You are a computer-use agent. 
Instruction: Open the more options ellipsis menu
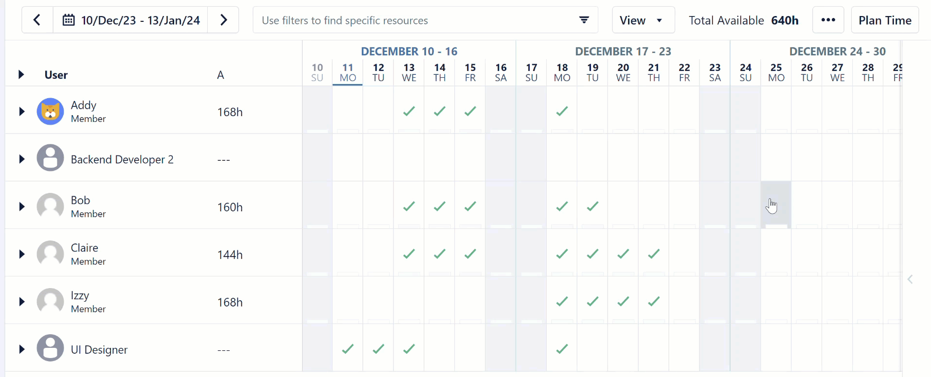coord(827,20)
